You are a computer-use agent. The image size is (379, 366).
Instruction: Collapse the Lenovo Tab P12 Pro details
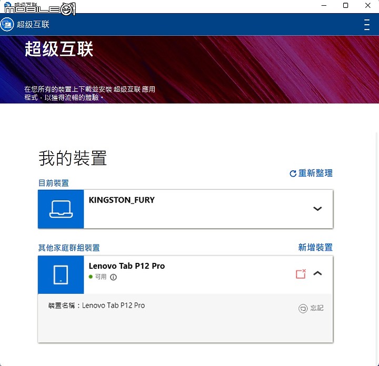[317, 273]
